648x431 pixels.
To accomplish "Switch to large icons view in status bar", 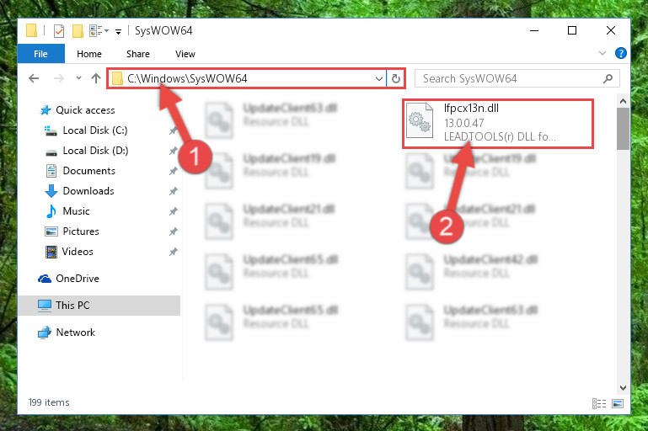I will [x=618, y=403].
